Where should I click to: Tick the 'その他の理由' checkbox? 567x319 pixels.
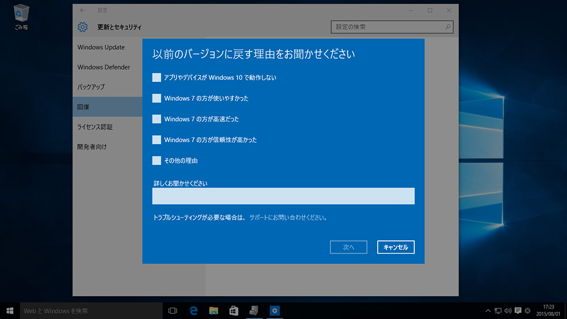pos(157,161)
